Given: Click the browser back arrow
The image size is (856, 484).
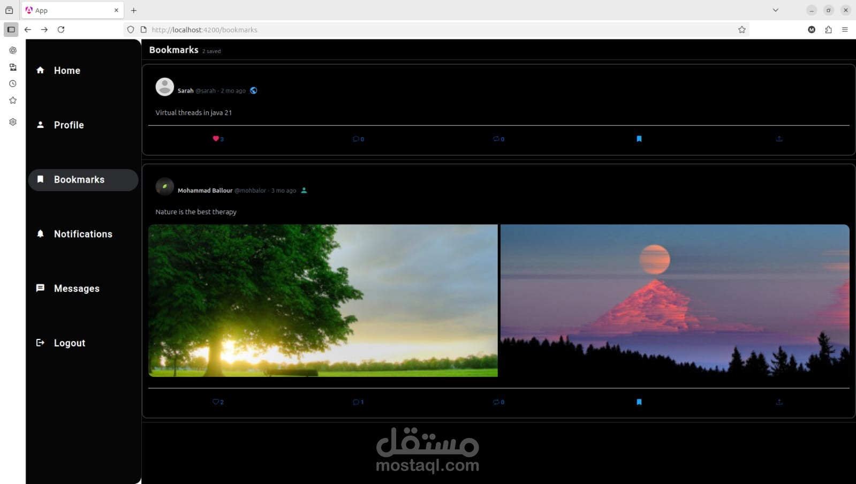Looking at the screenshot, I should click(28, 29).
